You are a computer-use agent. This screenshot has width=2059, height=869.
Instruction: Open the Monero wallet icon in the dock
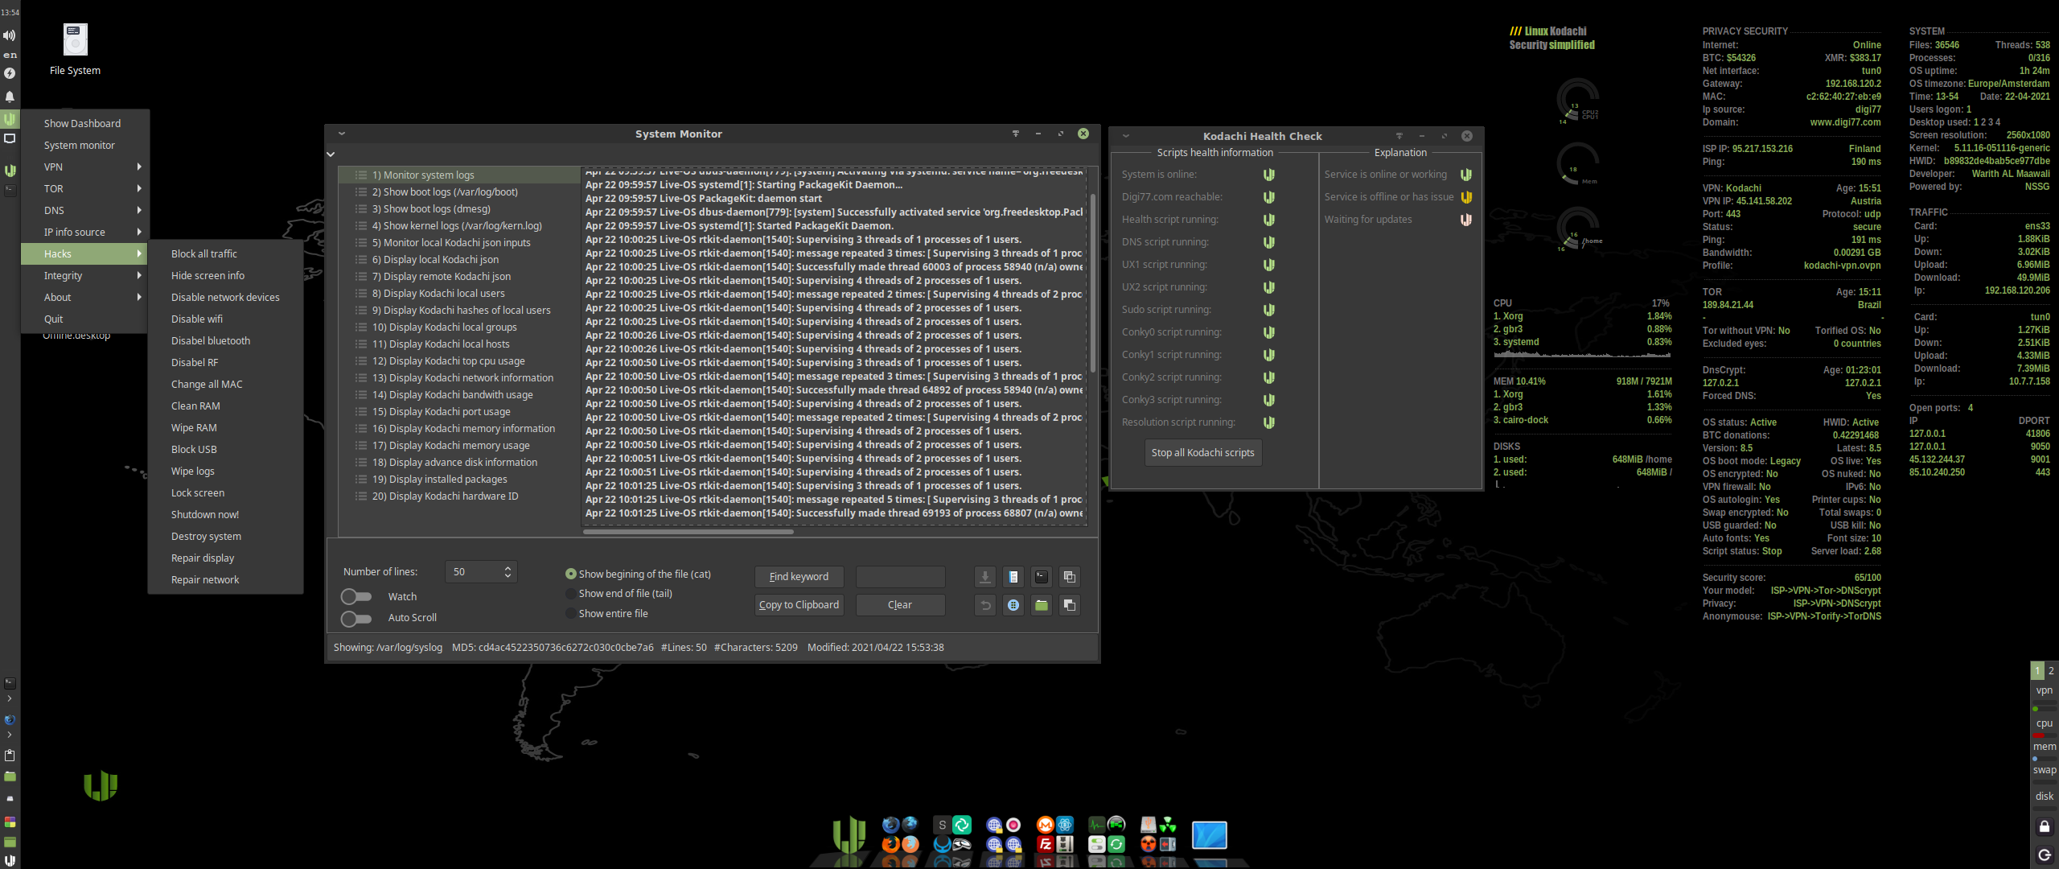click(1046, 825)
